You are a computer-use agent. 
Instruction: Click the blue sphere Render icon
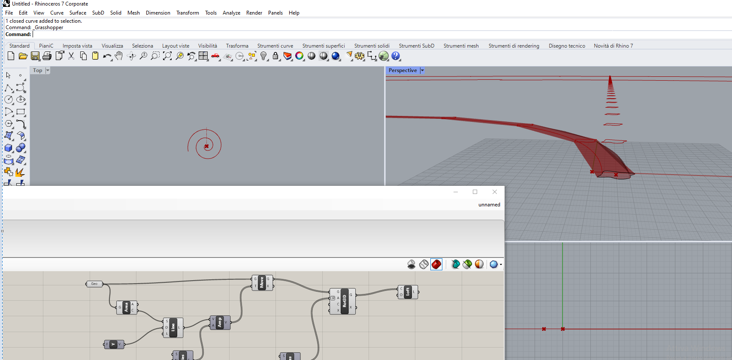pos(336,56)
